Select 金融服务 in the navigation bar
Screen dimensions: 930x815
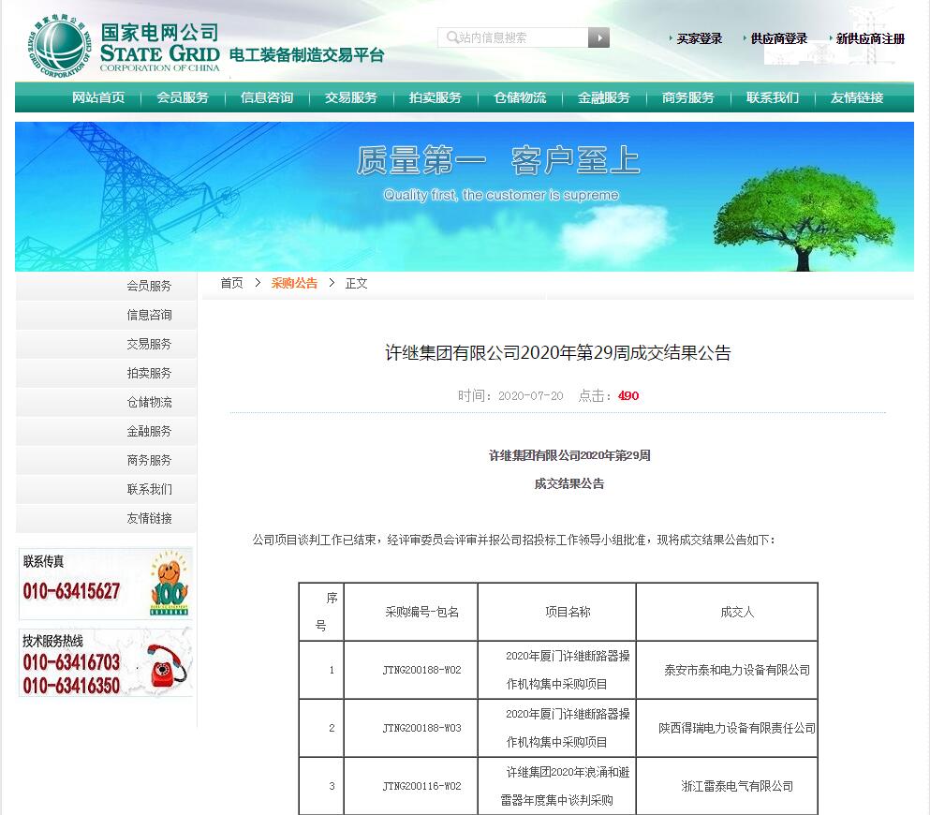point(602,97)
